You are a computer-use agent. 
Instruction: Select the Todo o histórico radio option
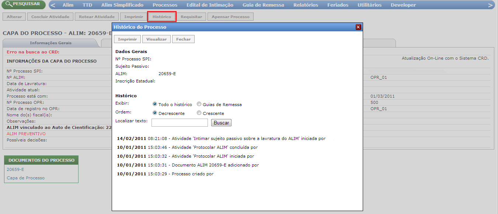[x=155, y=104]
